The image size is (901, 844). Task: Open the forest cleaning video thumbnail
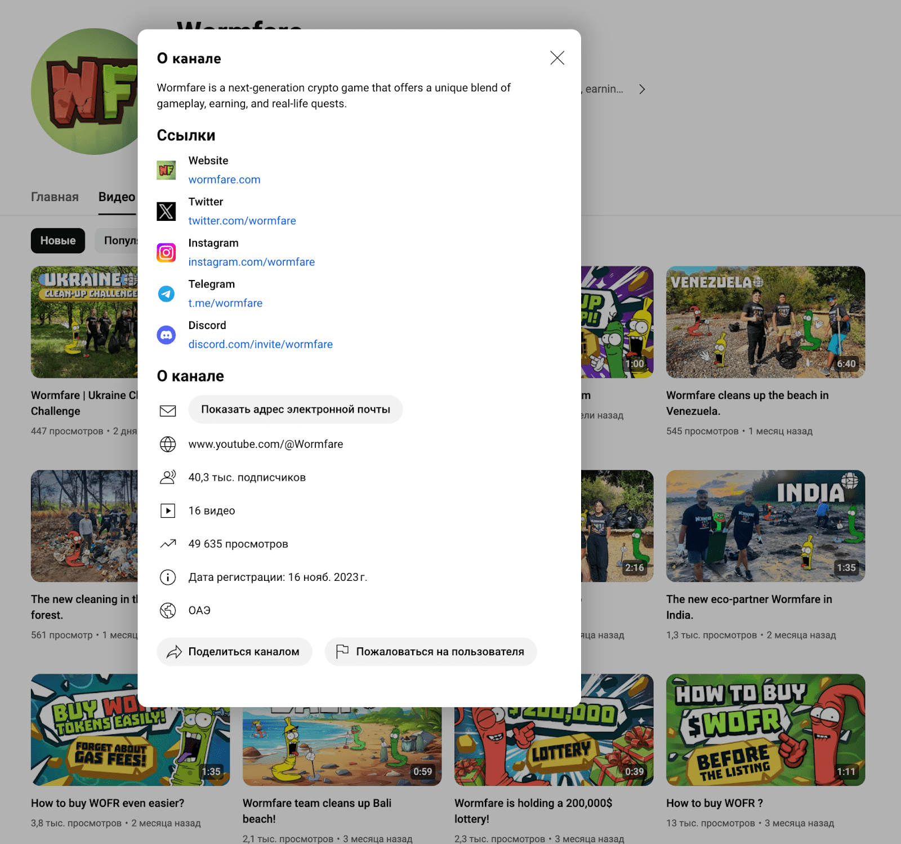pyautogui.click(x=84, y=526)
